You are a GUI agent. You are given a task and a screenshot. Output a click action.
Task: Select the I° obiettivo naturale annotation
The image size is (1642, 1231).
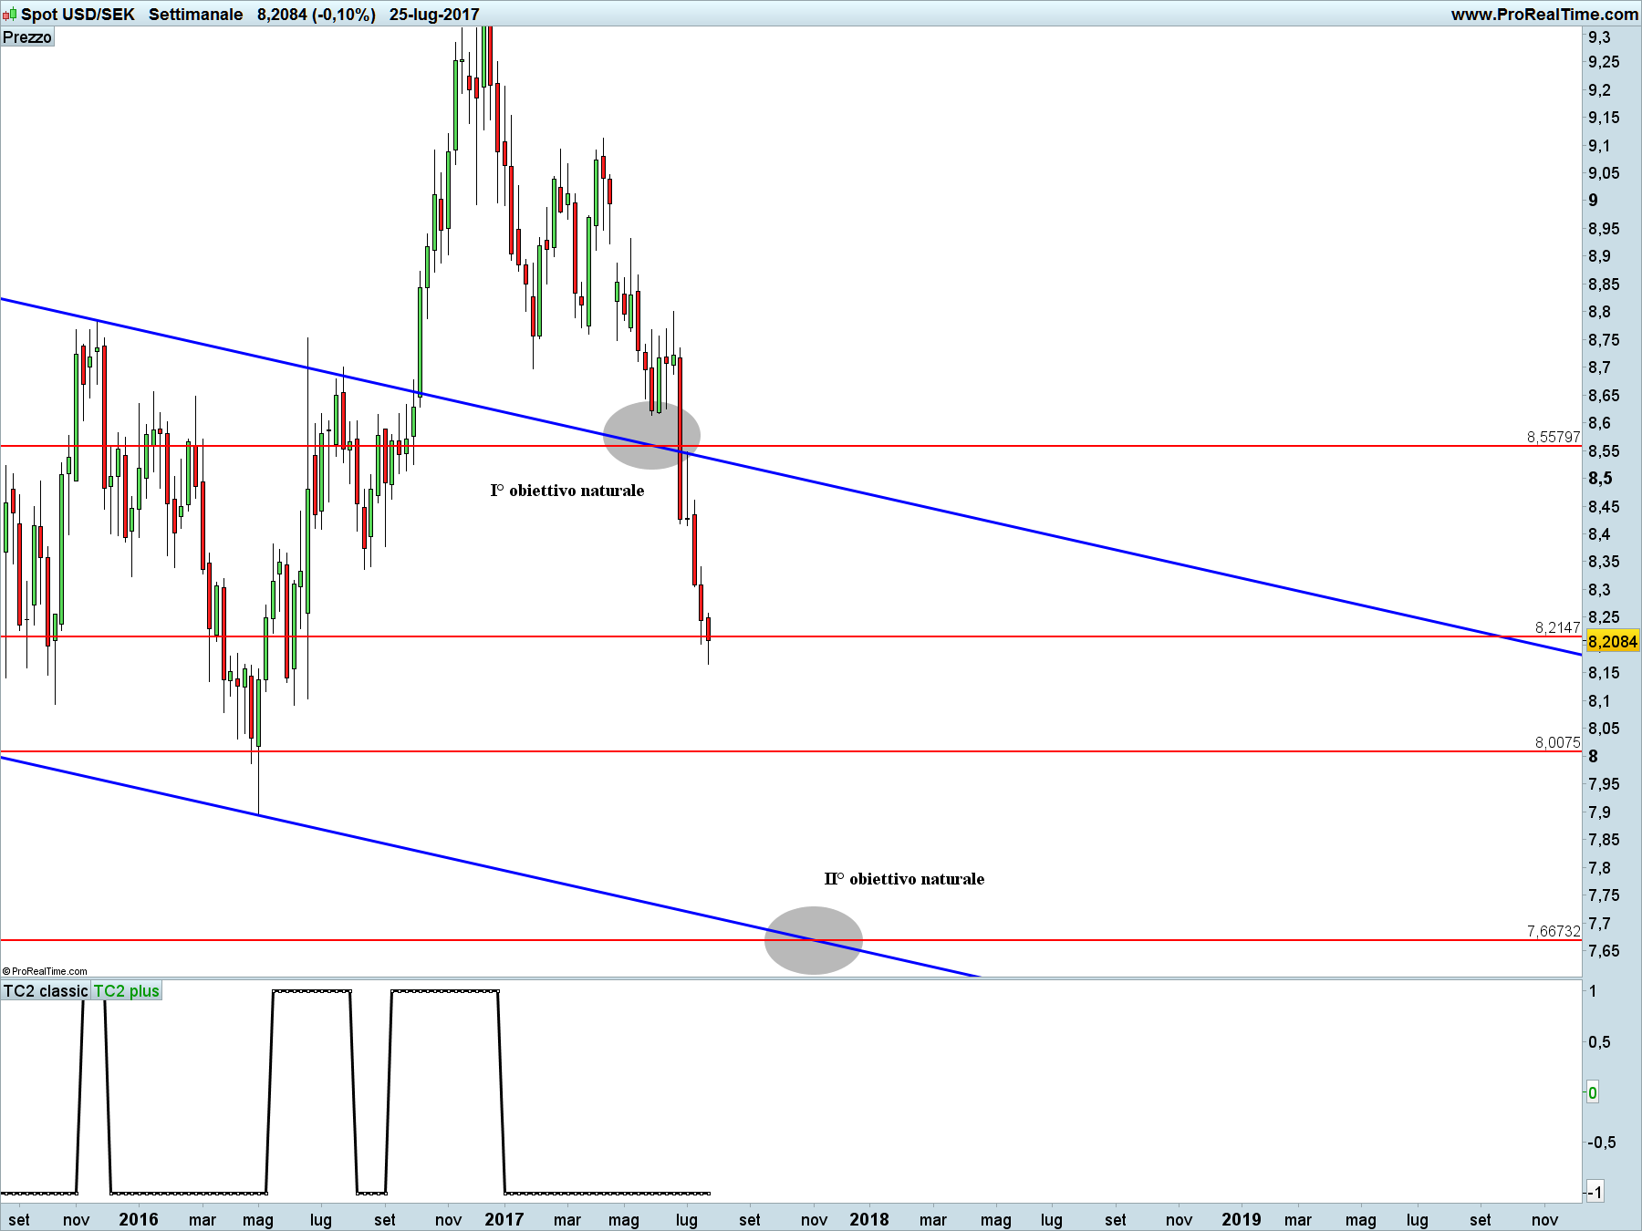coord(567,491)
